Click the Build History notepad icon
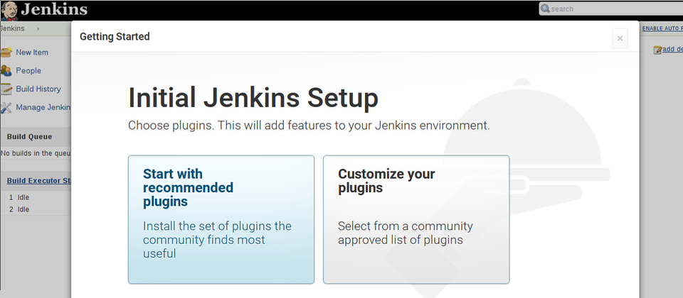 (x=6, y=89)
